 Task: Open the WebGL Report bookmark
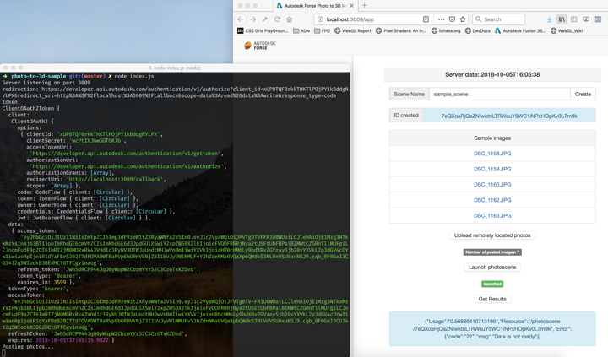coord(352,30)
